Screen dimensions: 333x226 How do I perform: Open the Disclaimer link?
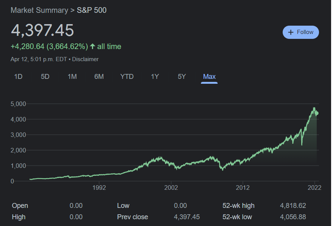[x=85, y=59]
